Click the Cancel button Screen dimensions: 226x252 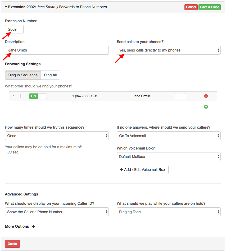click(x=191, y=7)
